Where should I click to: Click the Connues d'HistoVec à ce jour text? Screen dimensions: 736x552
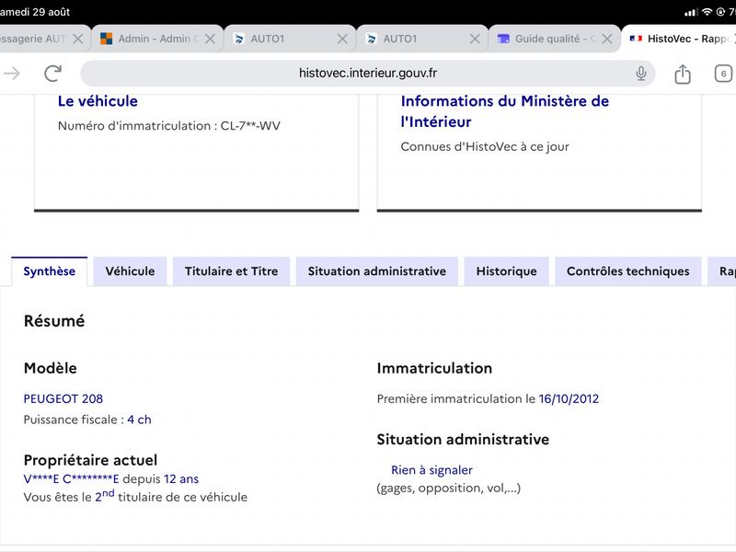tap(485, 147)
